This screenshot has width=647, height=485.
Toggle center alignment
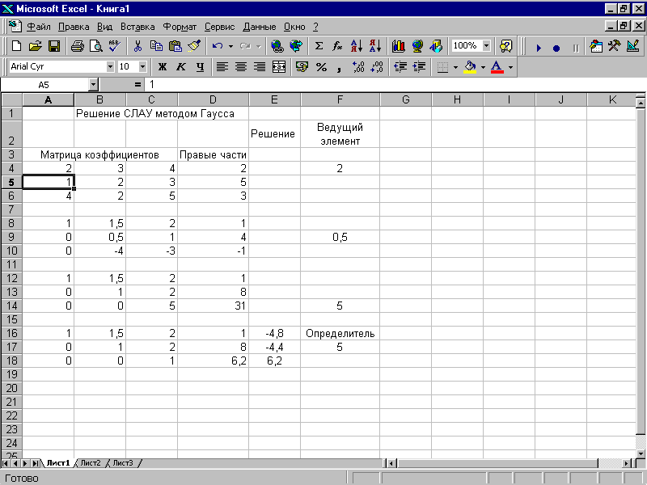click(241, 67)
